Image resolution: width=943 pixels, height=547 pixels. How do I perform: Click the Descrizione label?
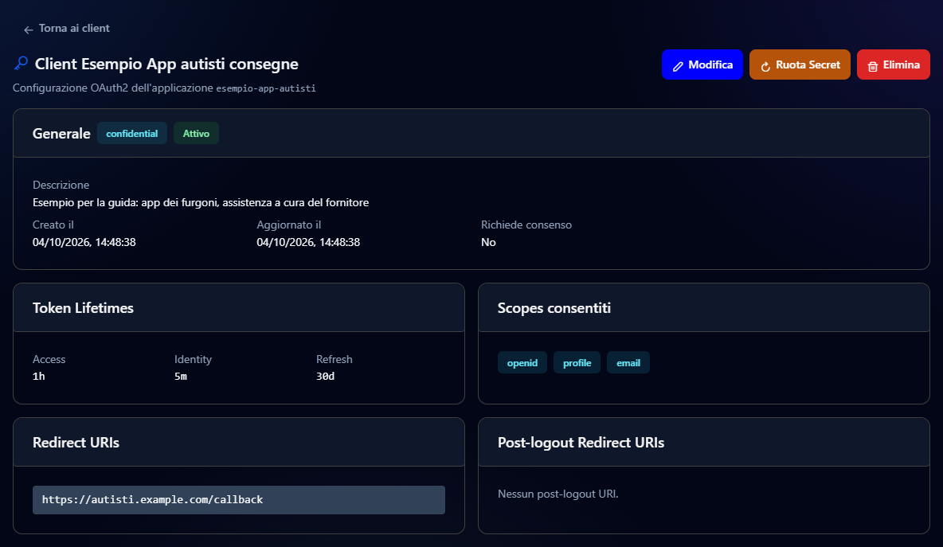(x=61, y=186)
